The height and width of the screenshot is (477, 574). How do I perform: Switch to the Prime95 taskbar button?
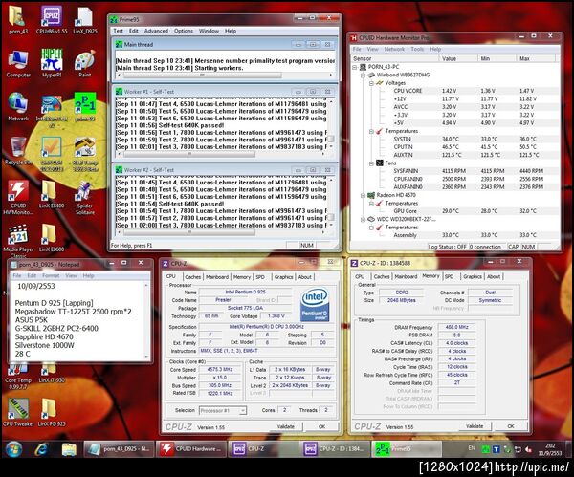point(406,449)
